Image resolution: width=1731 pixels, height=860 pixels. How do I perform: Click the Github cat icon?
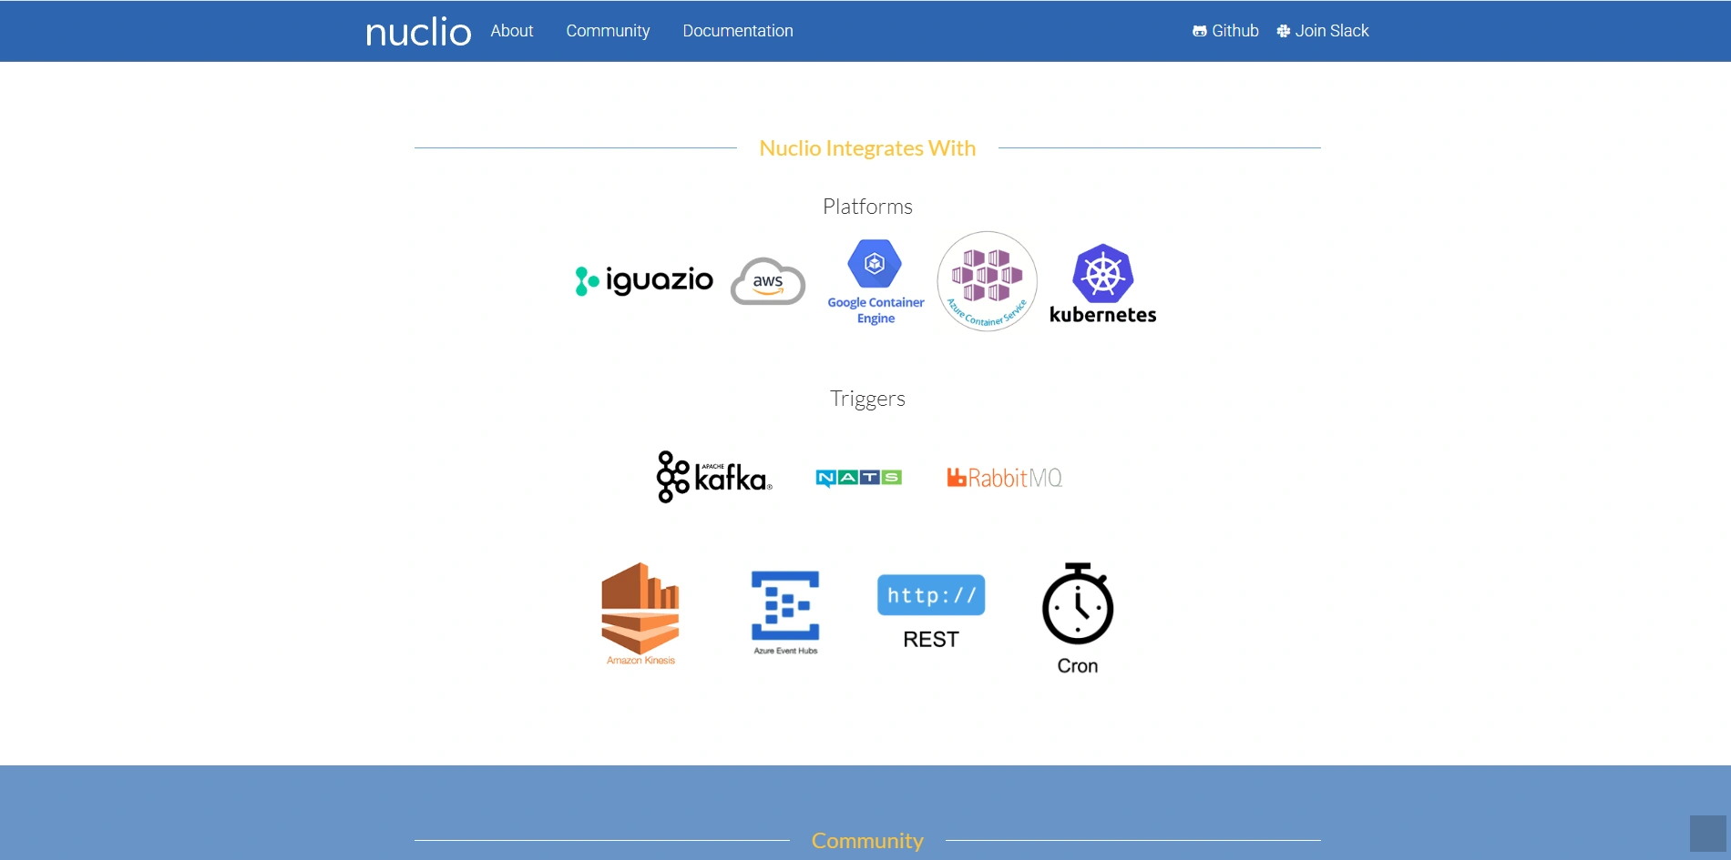[1199, 31]
